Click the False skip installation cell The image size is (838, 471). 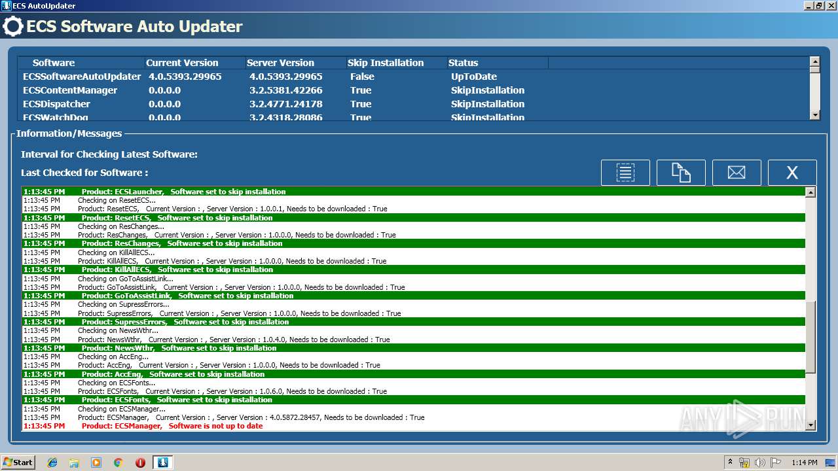click(x=362, y=77)
